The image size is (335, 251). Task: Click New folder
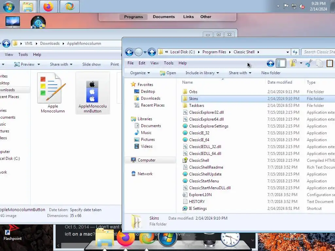(x=271, y=73)
